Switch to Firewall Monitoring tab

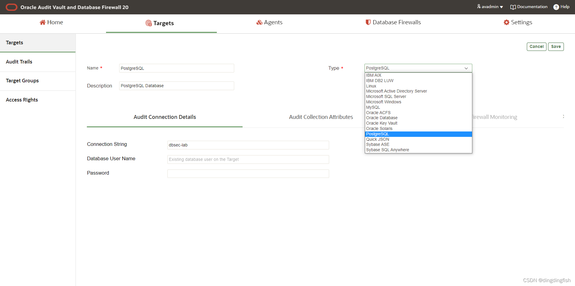[495, 117]
